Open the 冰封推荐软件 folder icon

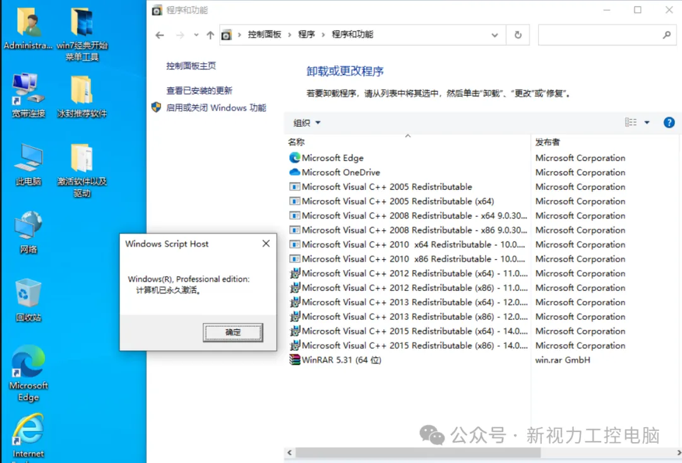pos(81,97)
